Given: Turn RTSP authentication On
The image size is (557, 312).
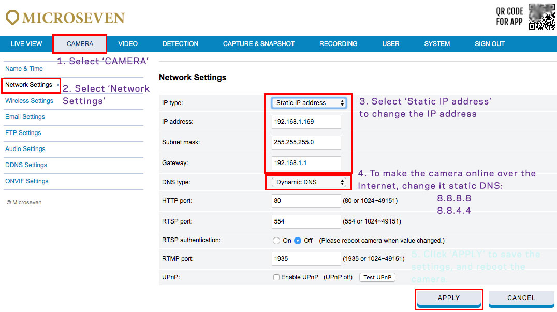Looking at the screenshot, I should click(276, 241).
